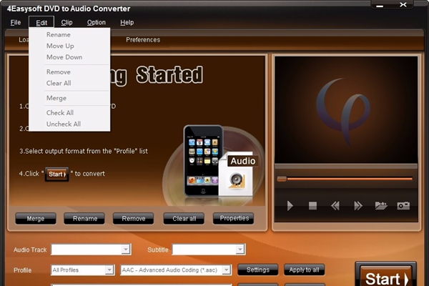Minimize the converter window
This screenshot has width=429, height=286.
pos(380,6)
